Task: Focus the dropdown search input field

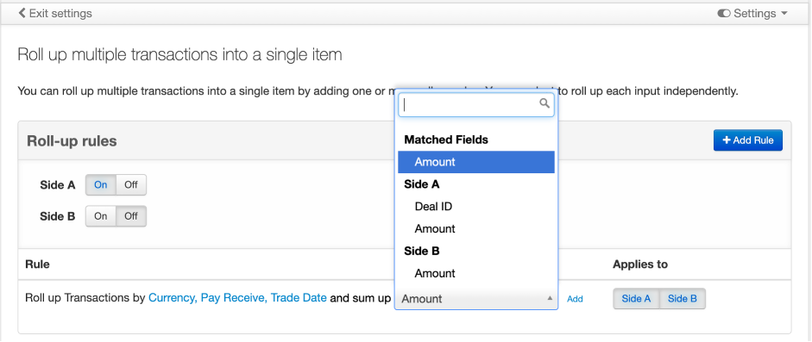Action: coord(476,105)
